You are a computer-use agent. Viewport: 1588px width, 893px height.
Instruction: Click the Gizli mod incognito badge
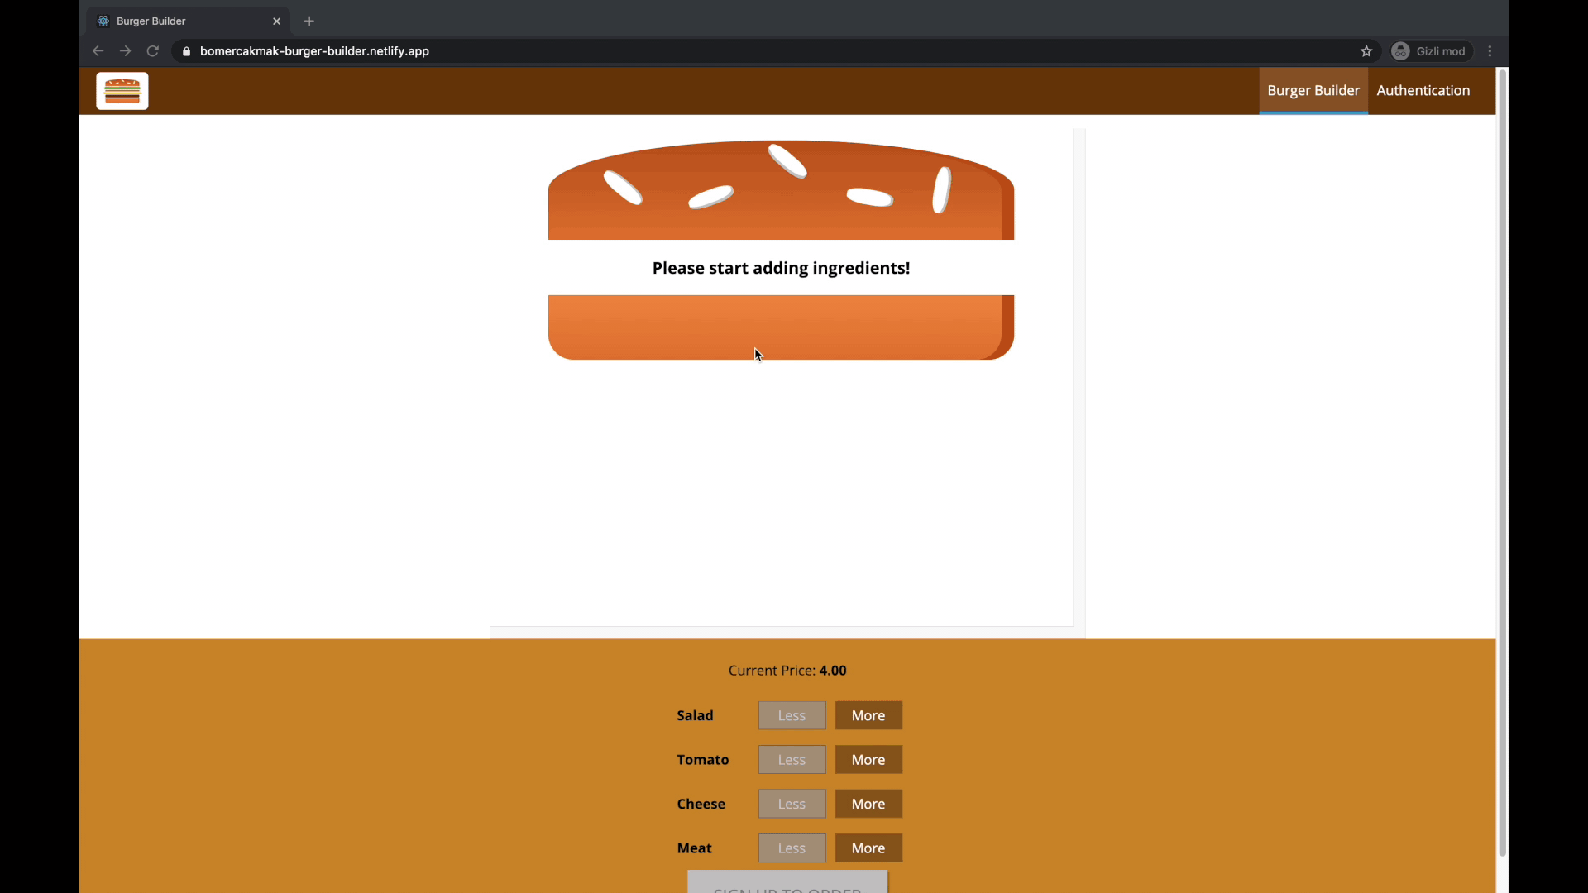(x=1431, y=51)
